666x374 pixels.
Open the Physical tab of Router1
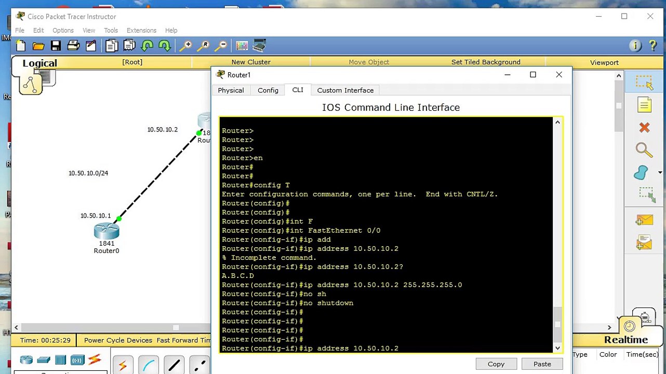click(x=231, y=90)
